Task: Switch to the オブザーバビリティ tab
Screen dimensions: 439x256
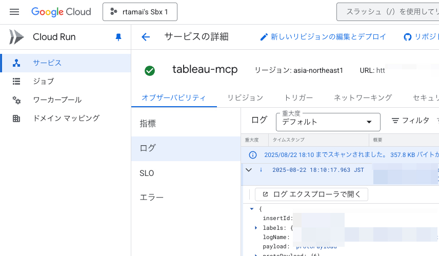Action: pos(174,98)
